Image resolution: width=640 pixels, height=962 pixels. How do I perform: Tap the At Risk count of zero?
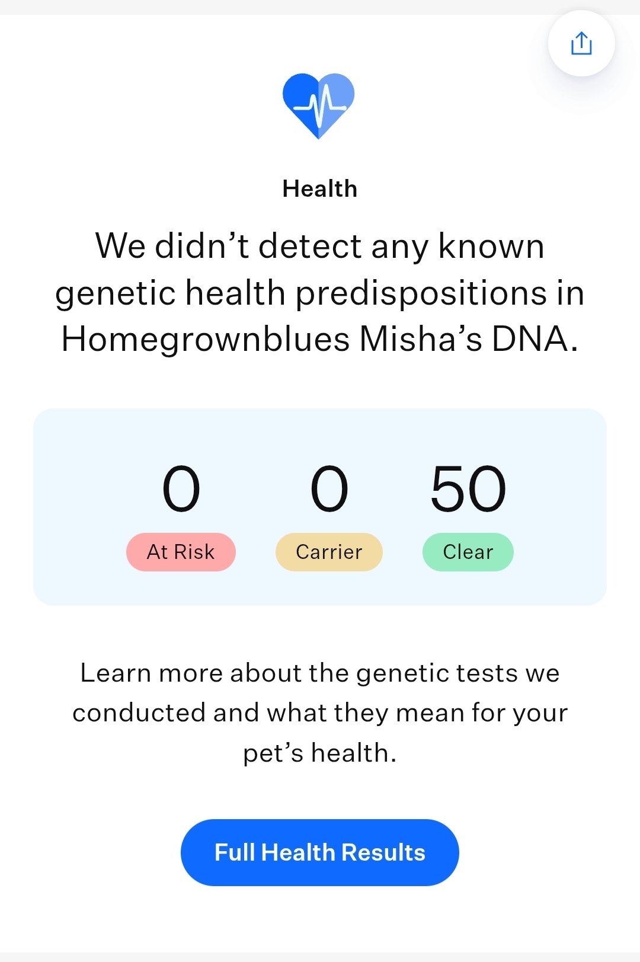(181, 489)
